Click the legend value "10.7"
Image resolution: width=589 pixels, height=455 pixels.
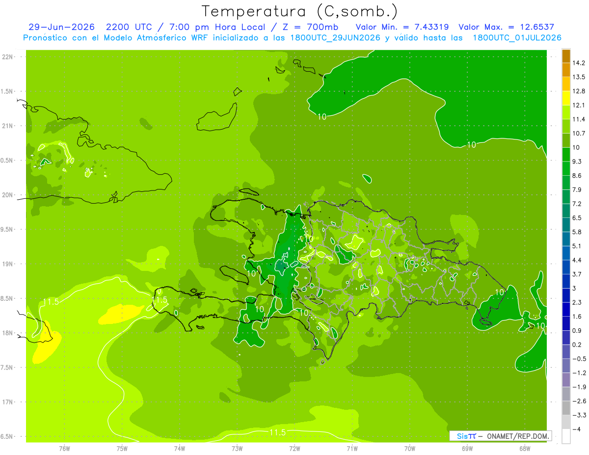[579, 133]
